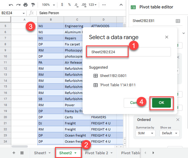
Task: Open the all sheets list
Action: 22,153
